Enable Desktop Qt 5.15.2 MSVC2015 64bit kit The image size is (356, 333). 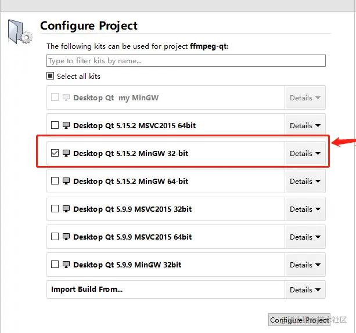pyautogui.click(x=55, y=125)
